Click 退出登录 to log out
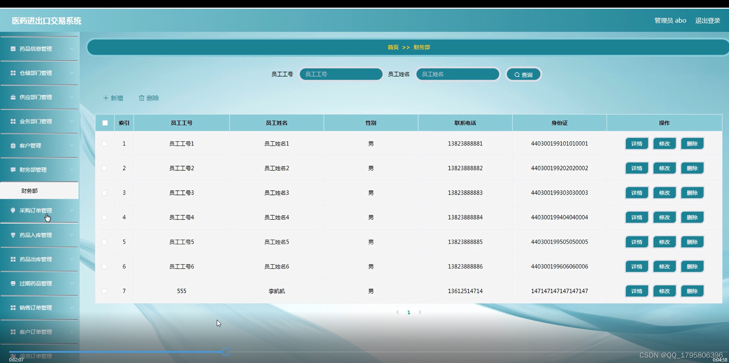Image resolution: width=729 pixels, height=363 pixels. pyautogui.click(x=708, y=21)
